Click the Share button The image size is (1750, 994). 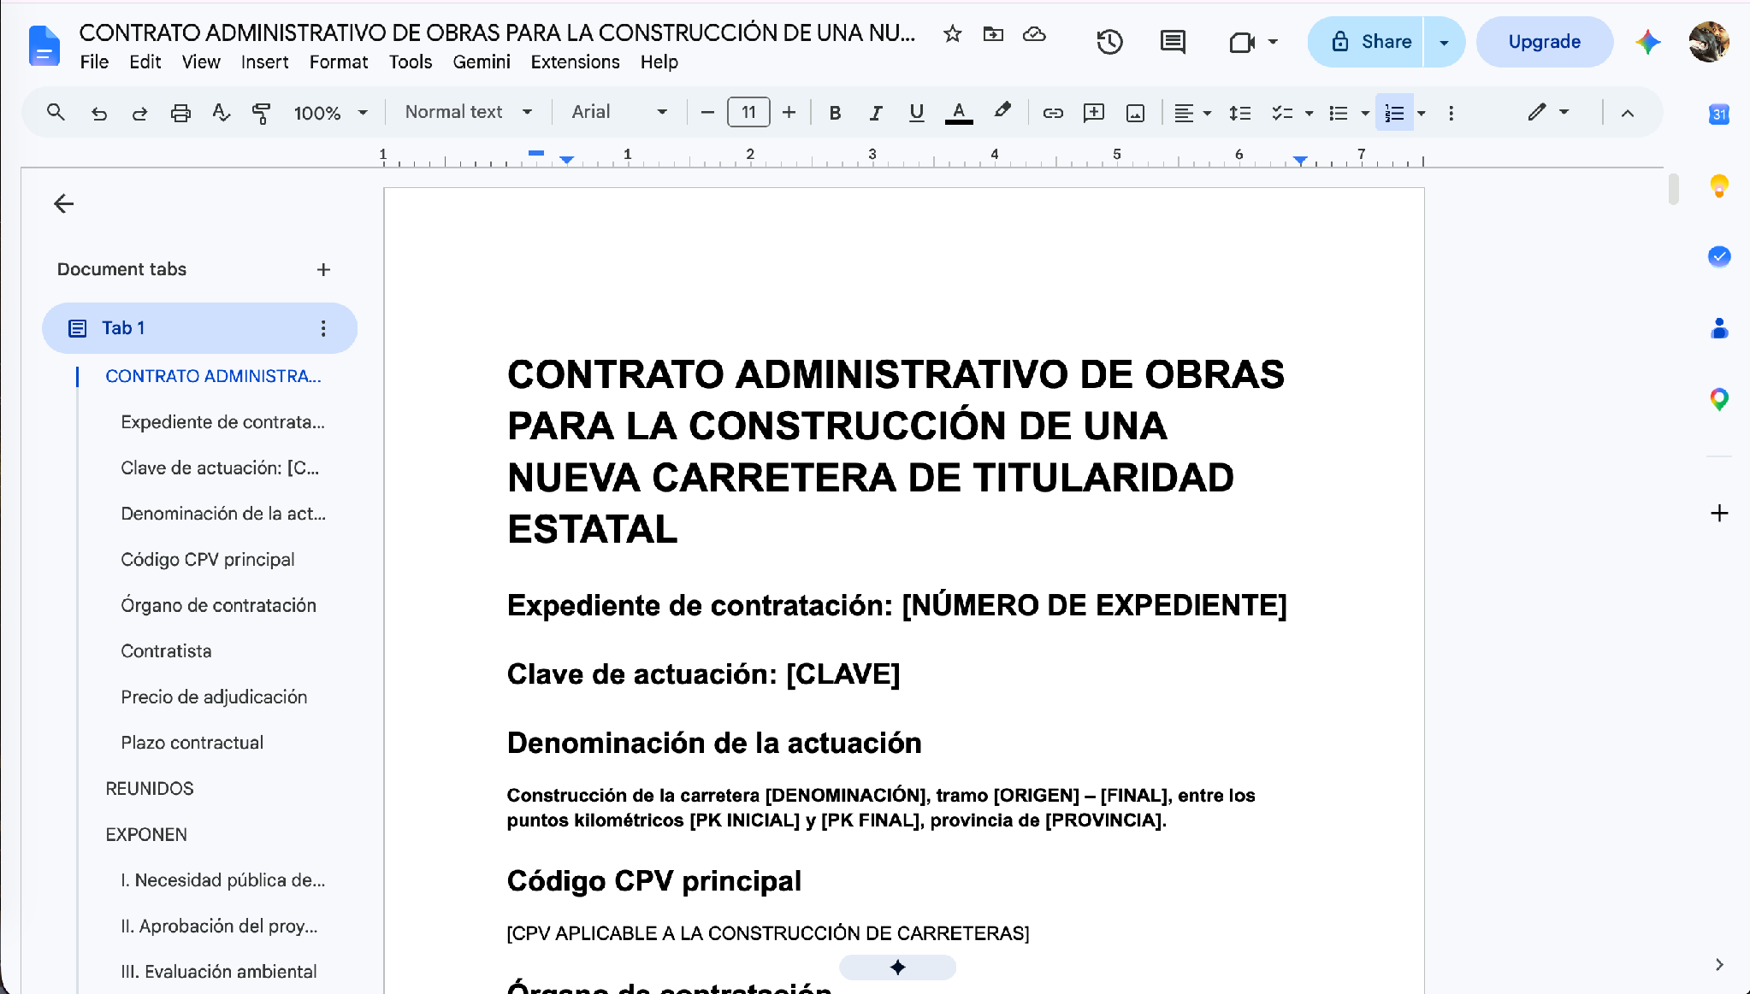tap(1366, 42)
